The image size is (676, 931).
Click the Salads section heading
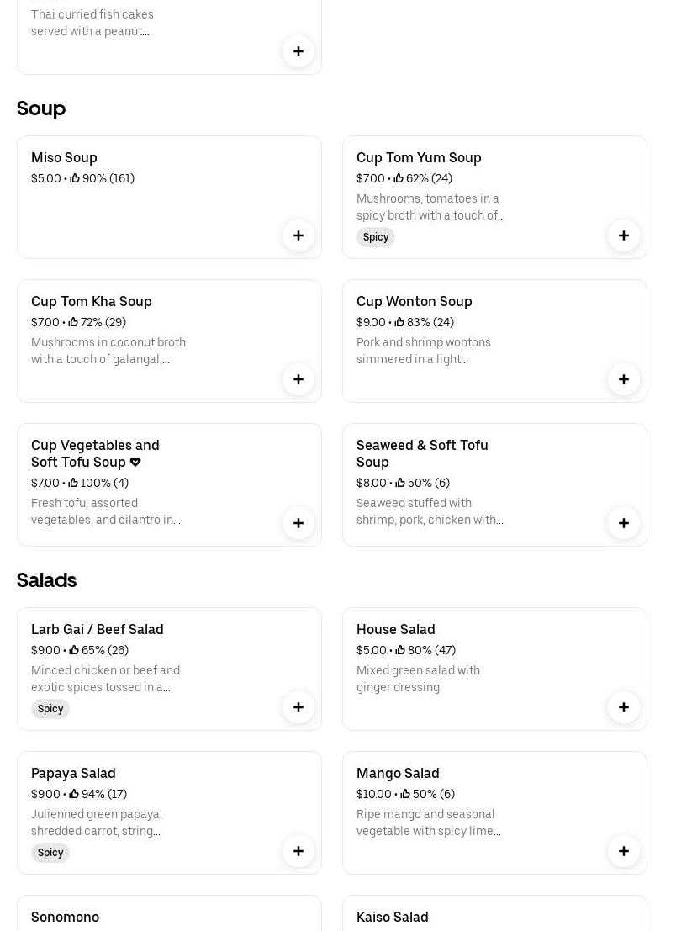click(x=46, y=580)
